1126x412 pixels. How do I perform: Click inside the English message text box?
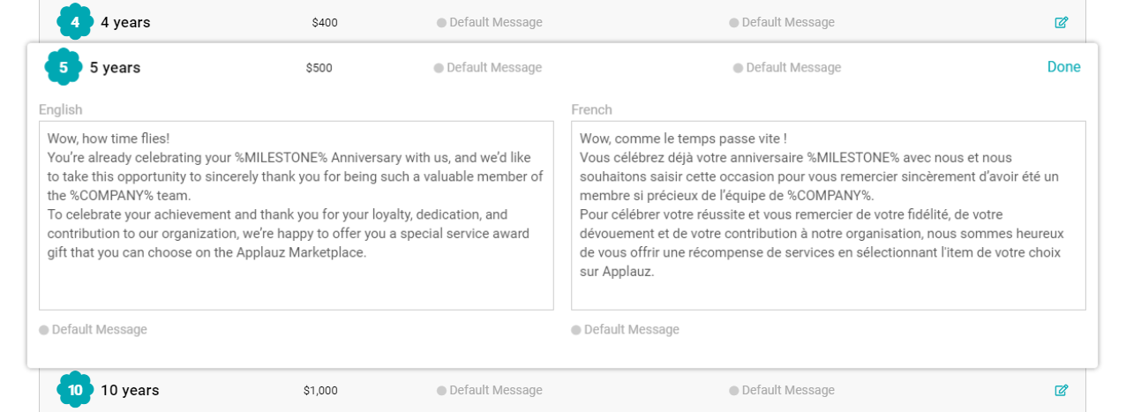point(296,215)
